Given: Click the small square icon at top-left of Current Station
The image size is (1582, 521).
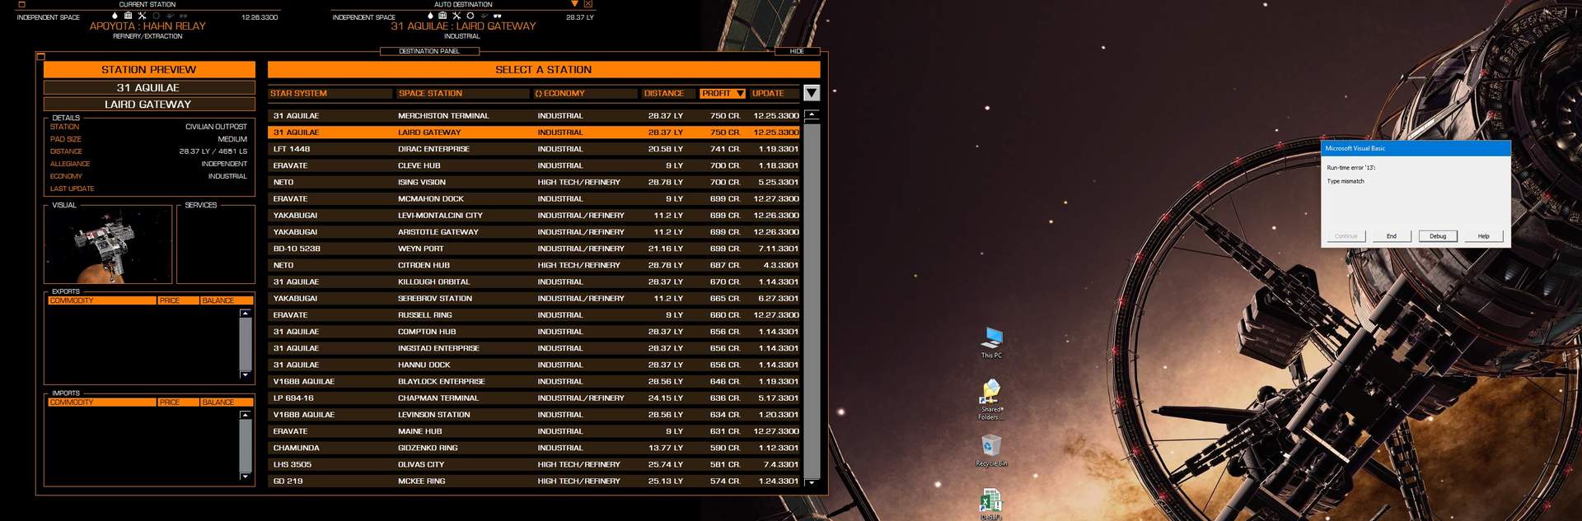Looking at the screenshot, I should [21, 4].
